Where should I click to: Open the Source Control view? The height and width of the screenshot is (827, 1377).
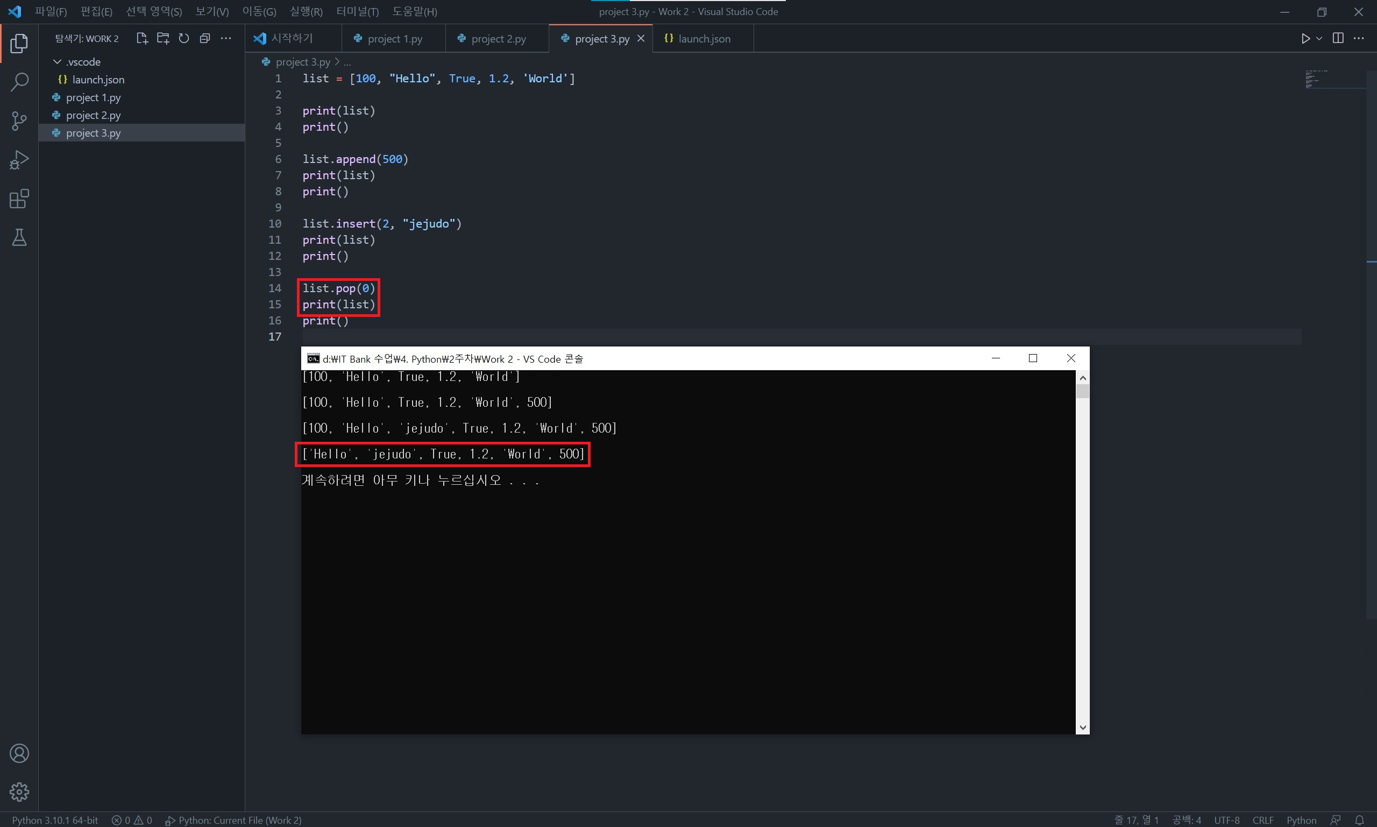click(19, 121)
